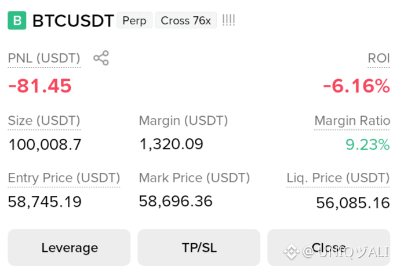Screen dimensions: 393x267
Task: Click the -81.45 PNL value
Action: pyautogui.click(x=40, y=86)
